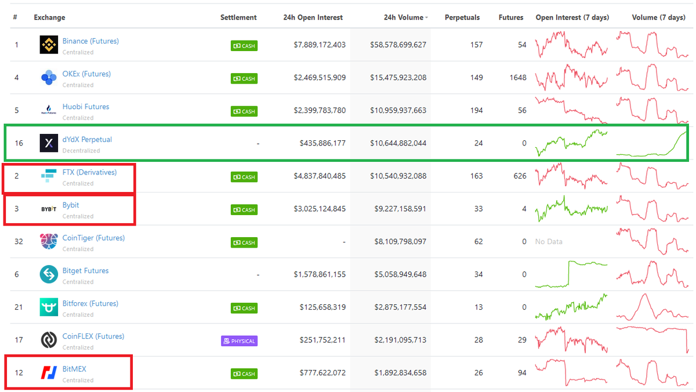Open the FTX (Derivatives) link

pyautogui.click(x=89, y=172)
